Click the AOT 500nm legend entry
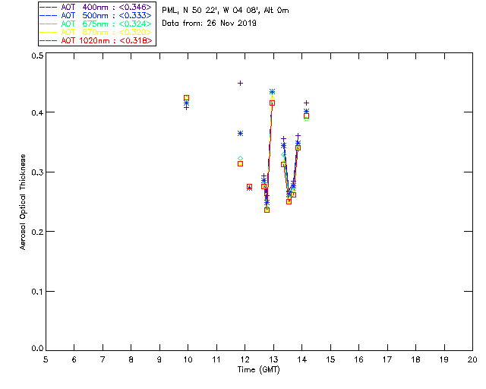Image resolution: width=486 pixels, height=389 pixels. [96, 15]
